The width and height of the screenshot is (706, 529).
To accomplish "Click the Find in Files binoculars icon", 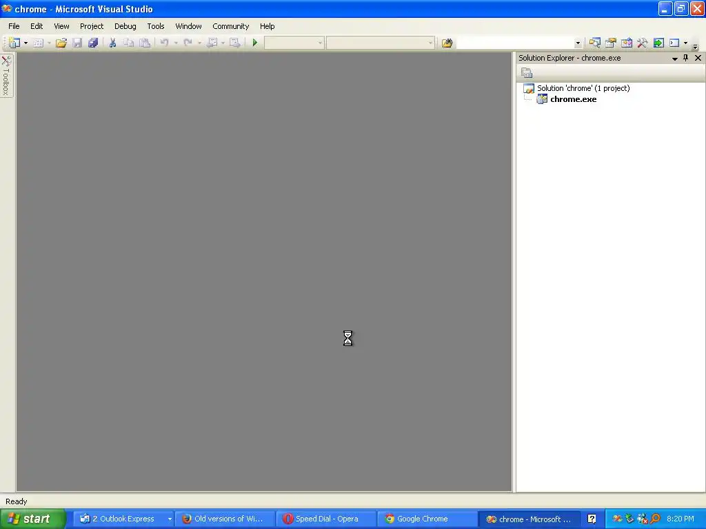I will pyautogui.click(x=447, y=43).
